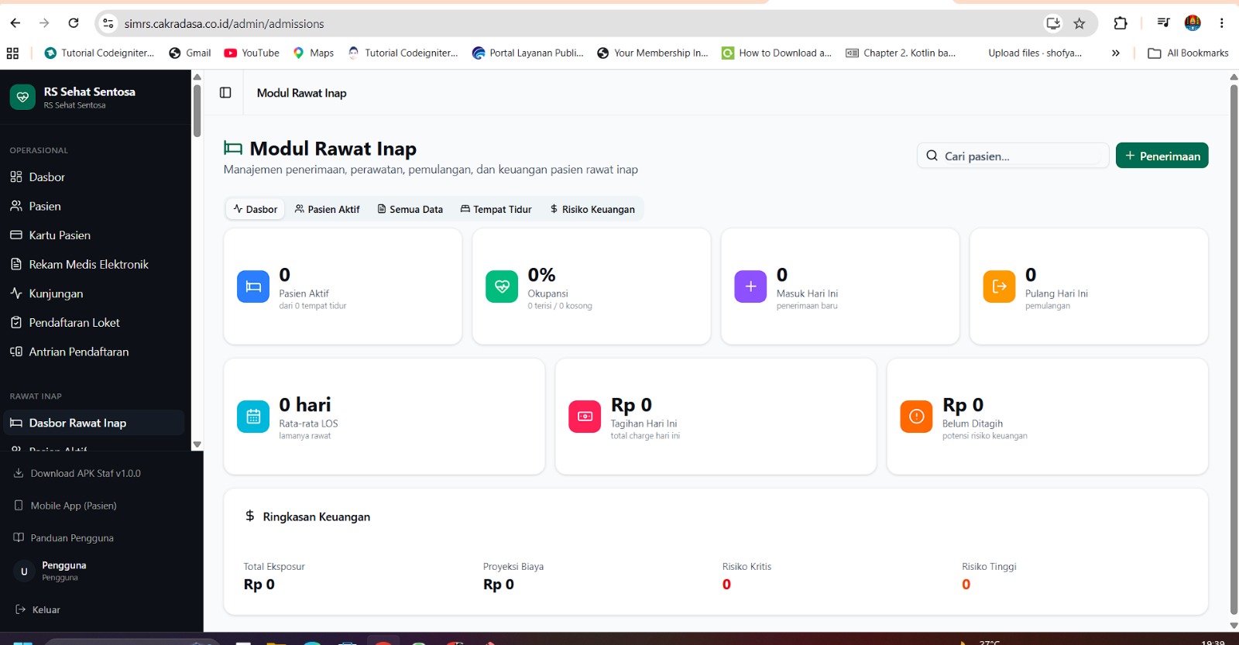Open the All Bookmarks folder
The image size is (1239, 645).
pyautogui.click(x=1188, y=53)
